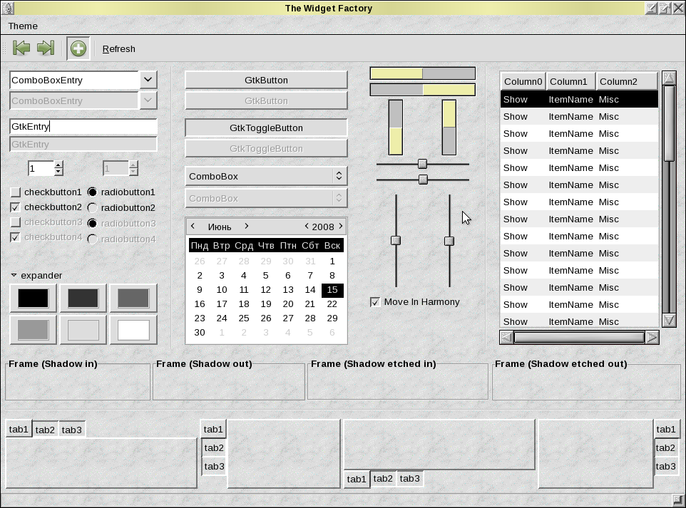Click the white color swatch button
The image size is (686, 508).
point(133,330)
